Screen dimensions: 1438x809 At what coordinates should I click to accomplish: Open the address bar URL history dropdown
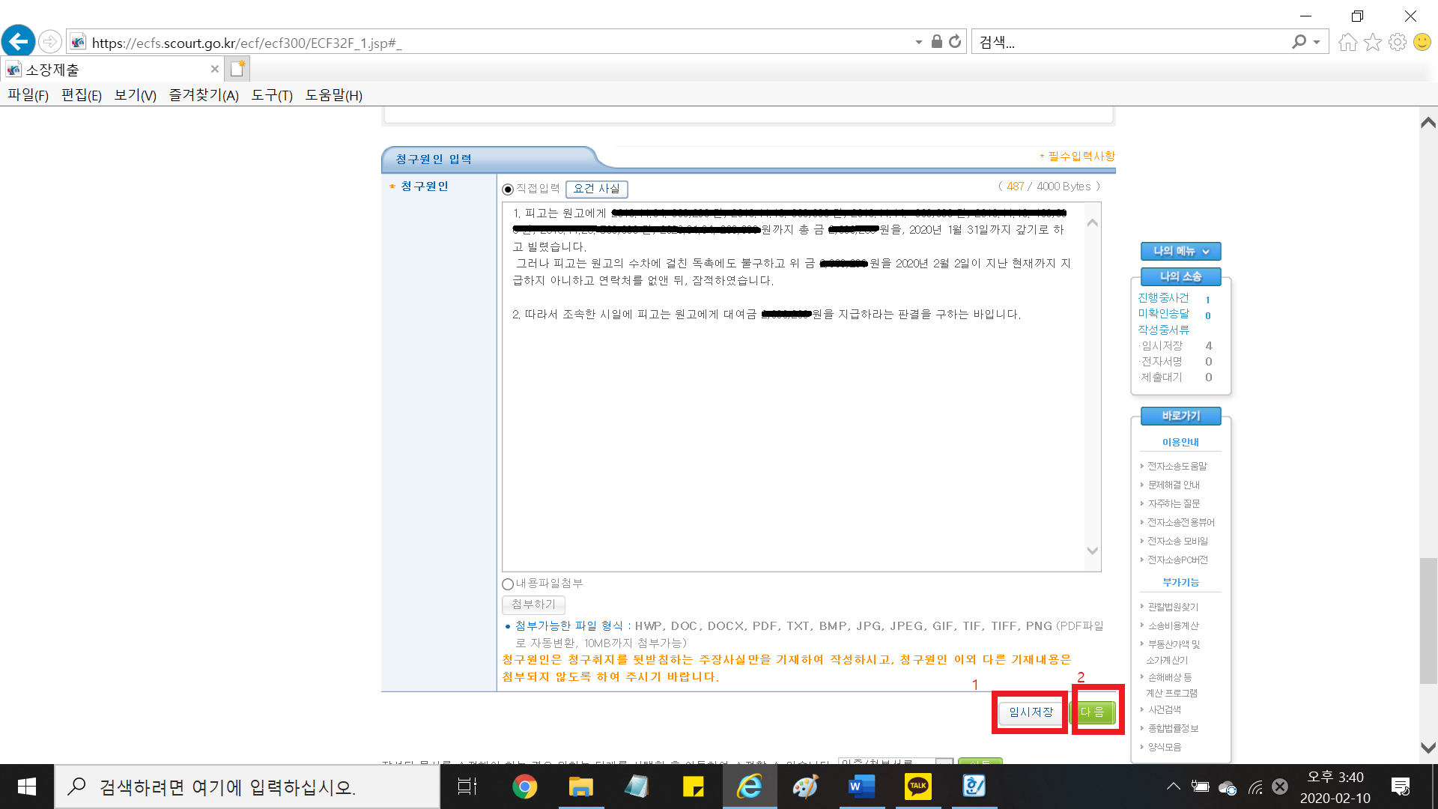tap(918, 43)
